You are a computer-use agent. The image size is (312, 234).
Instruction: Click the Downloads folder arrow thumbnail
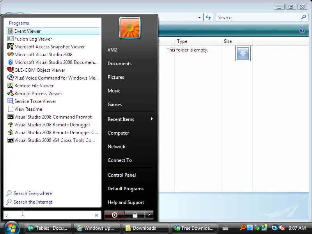click(243, 53)
